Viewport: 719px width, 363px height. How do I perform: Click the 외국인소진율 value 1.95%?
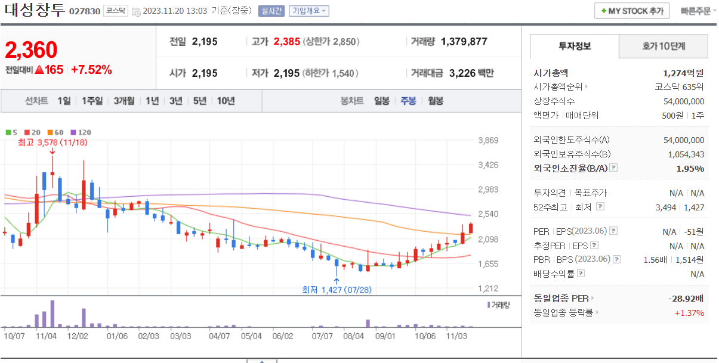[690, 168]
